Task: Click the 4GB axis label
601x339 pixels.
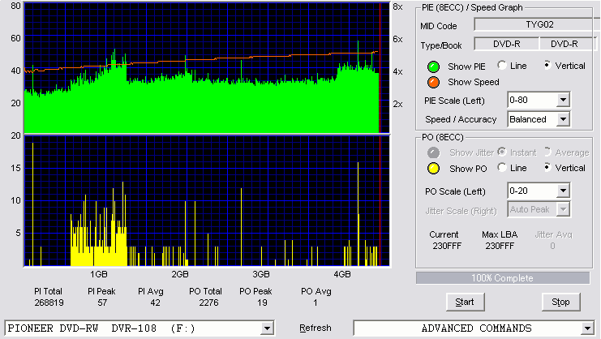Action: point(342,274)
